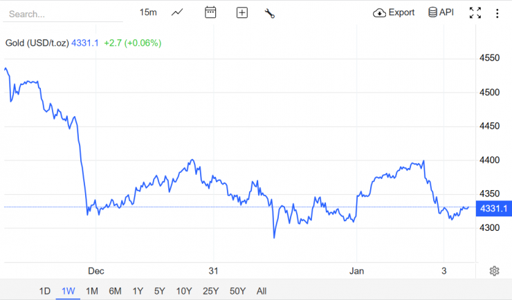Select the 6M time range
Viewport: 512px width, 300px height.
[x=115, y=291]
